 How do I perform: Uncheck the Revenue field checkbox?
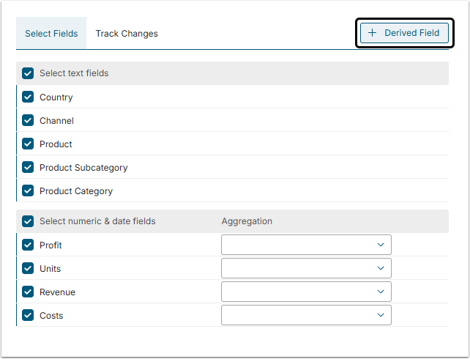pos(29,292)
